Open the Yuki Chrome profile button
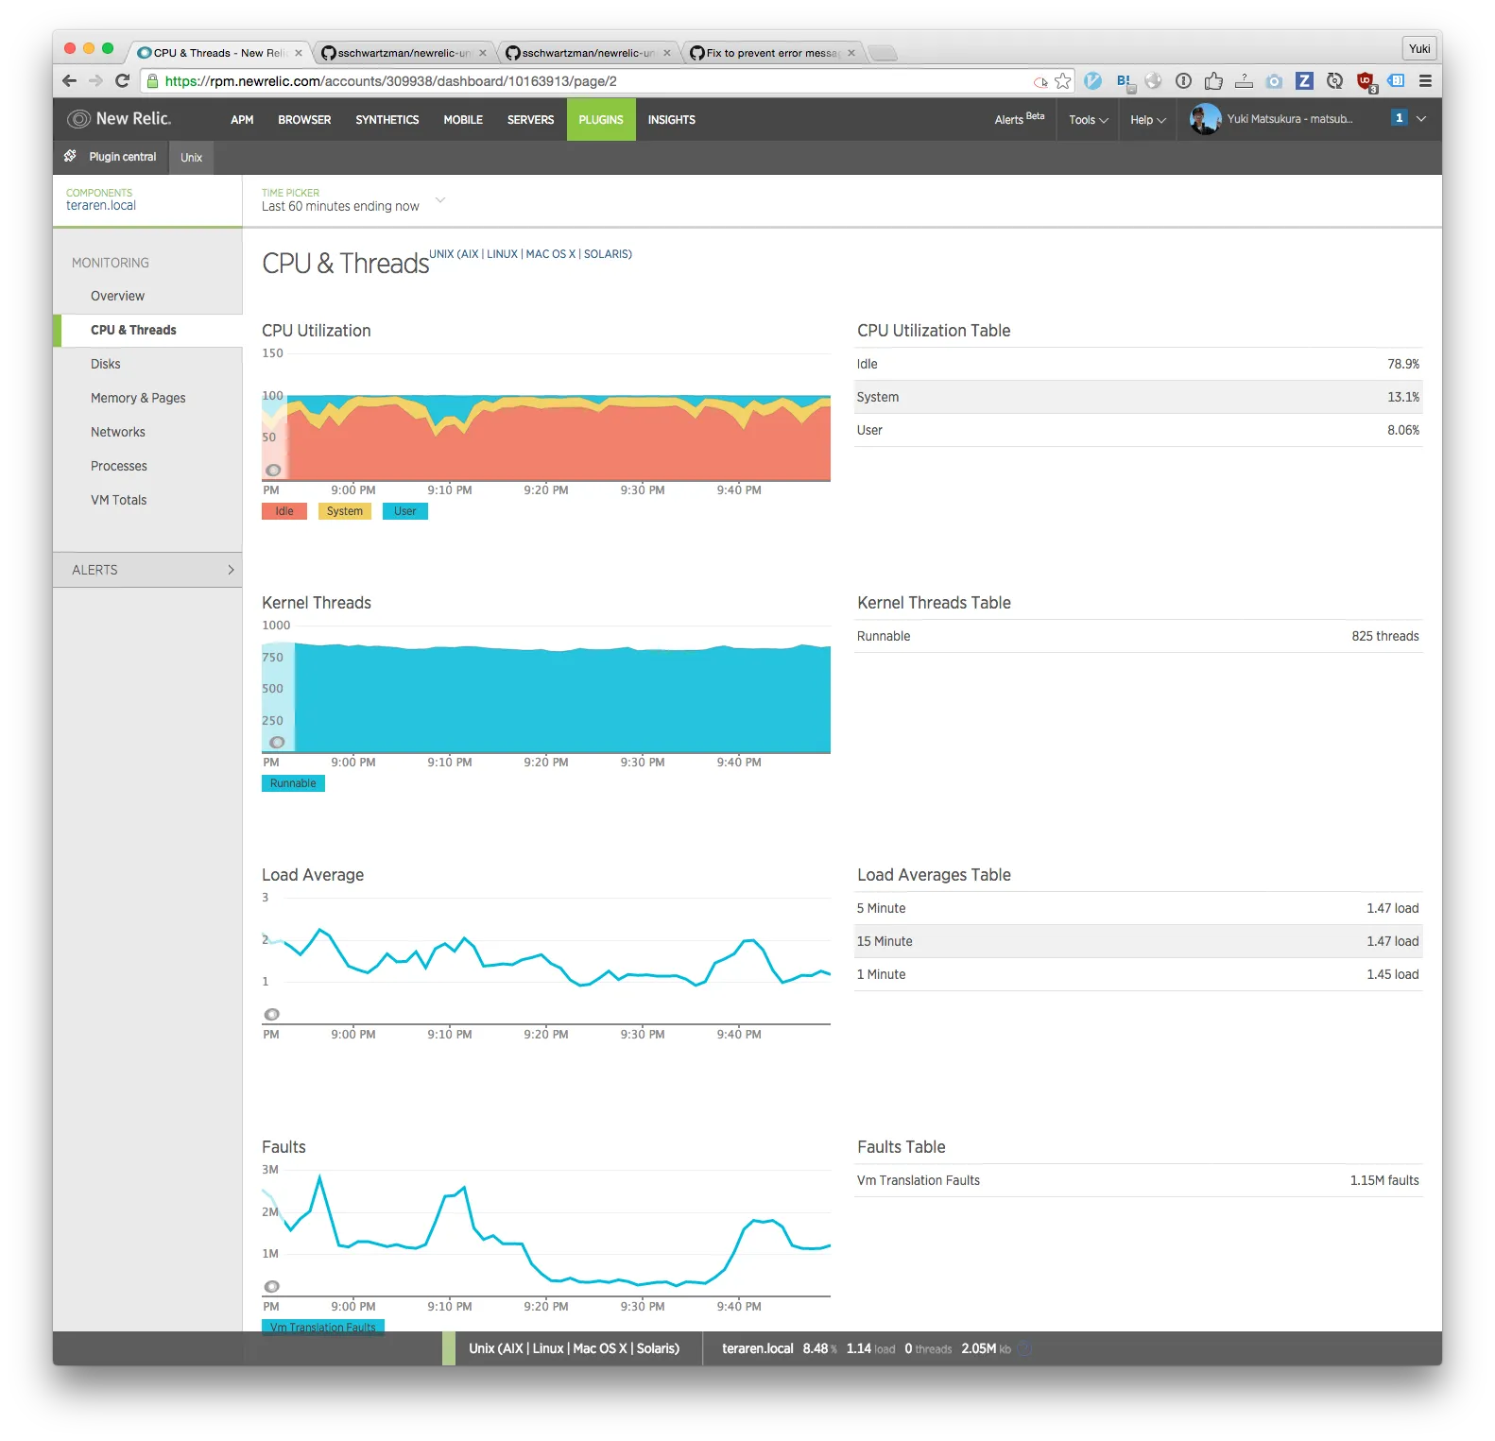 click(x=1419, y=49)
